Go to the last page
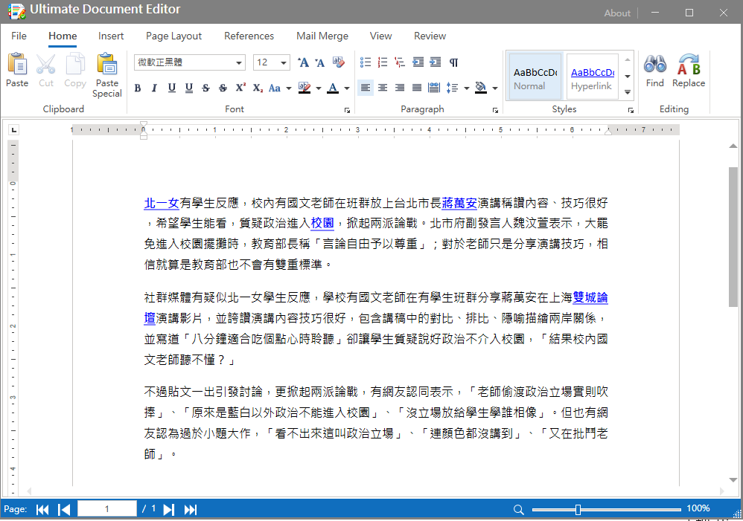743x521 pixels. click(x=191, y=509)
